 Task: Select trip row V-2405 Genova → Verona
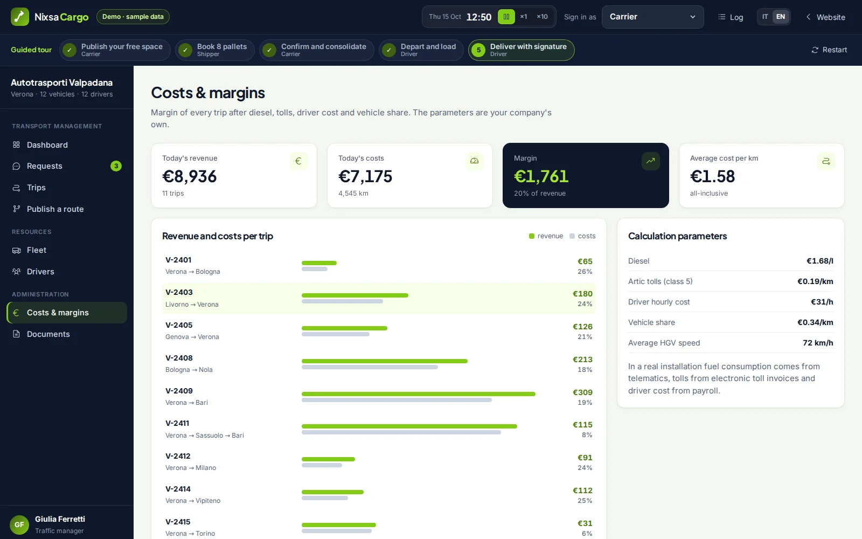[x=379, y=331]
